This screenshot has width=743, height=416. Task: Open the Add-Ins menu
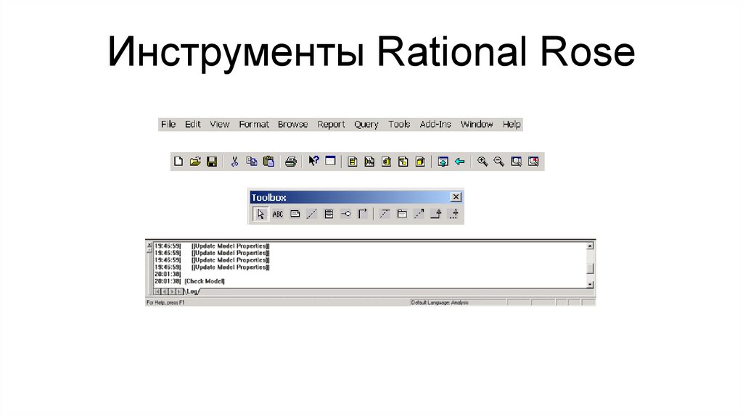(x=435, y=124)
